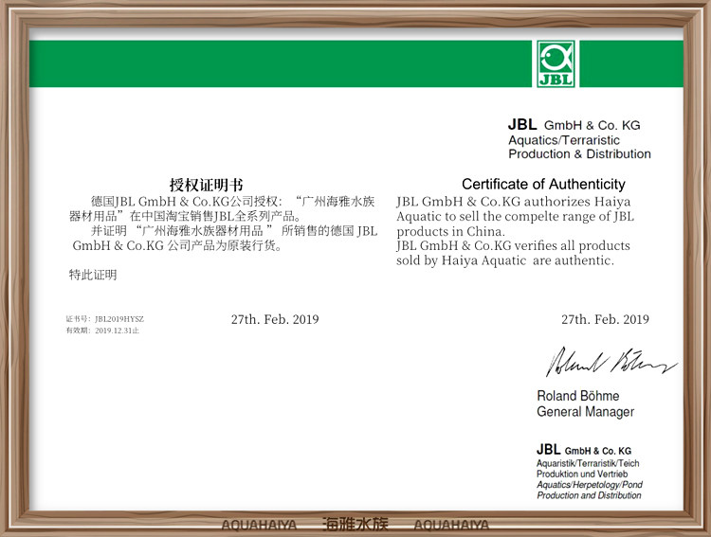Click the Chinese line '器材用品”在中国淘宝销售JBL全系列产品'
The width and height of the screenshot is (711, 537).
pos(185,216)
